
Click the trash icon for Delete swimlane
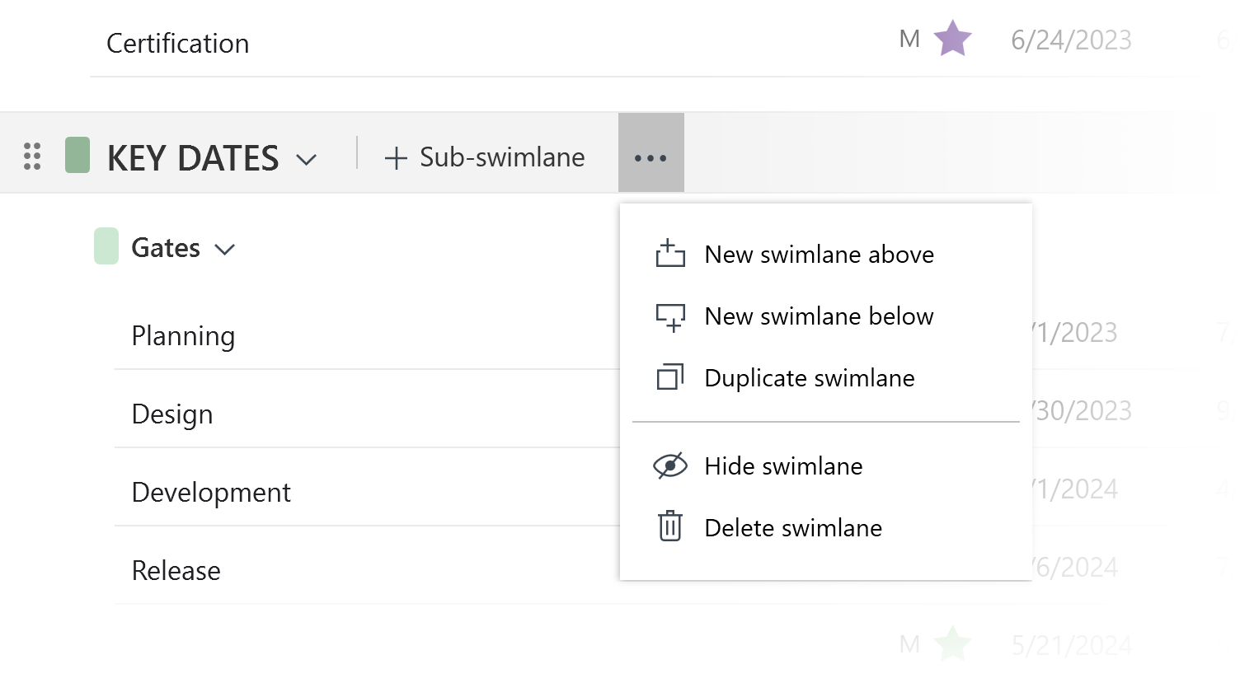tap(670, 527)
